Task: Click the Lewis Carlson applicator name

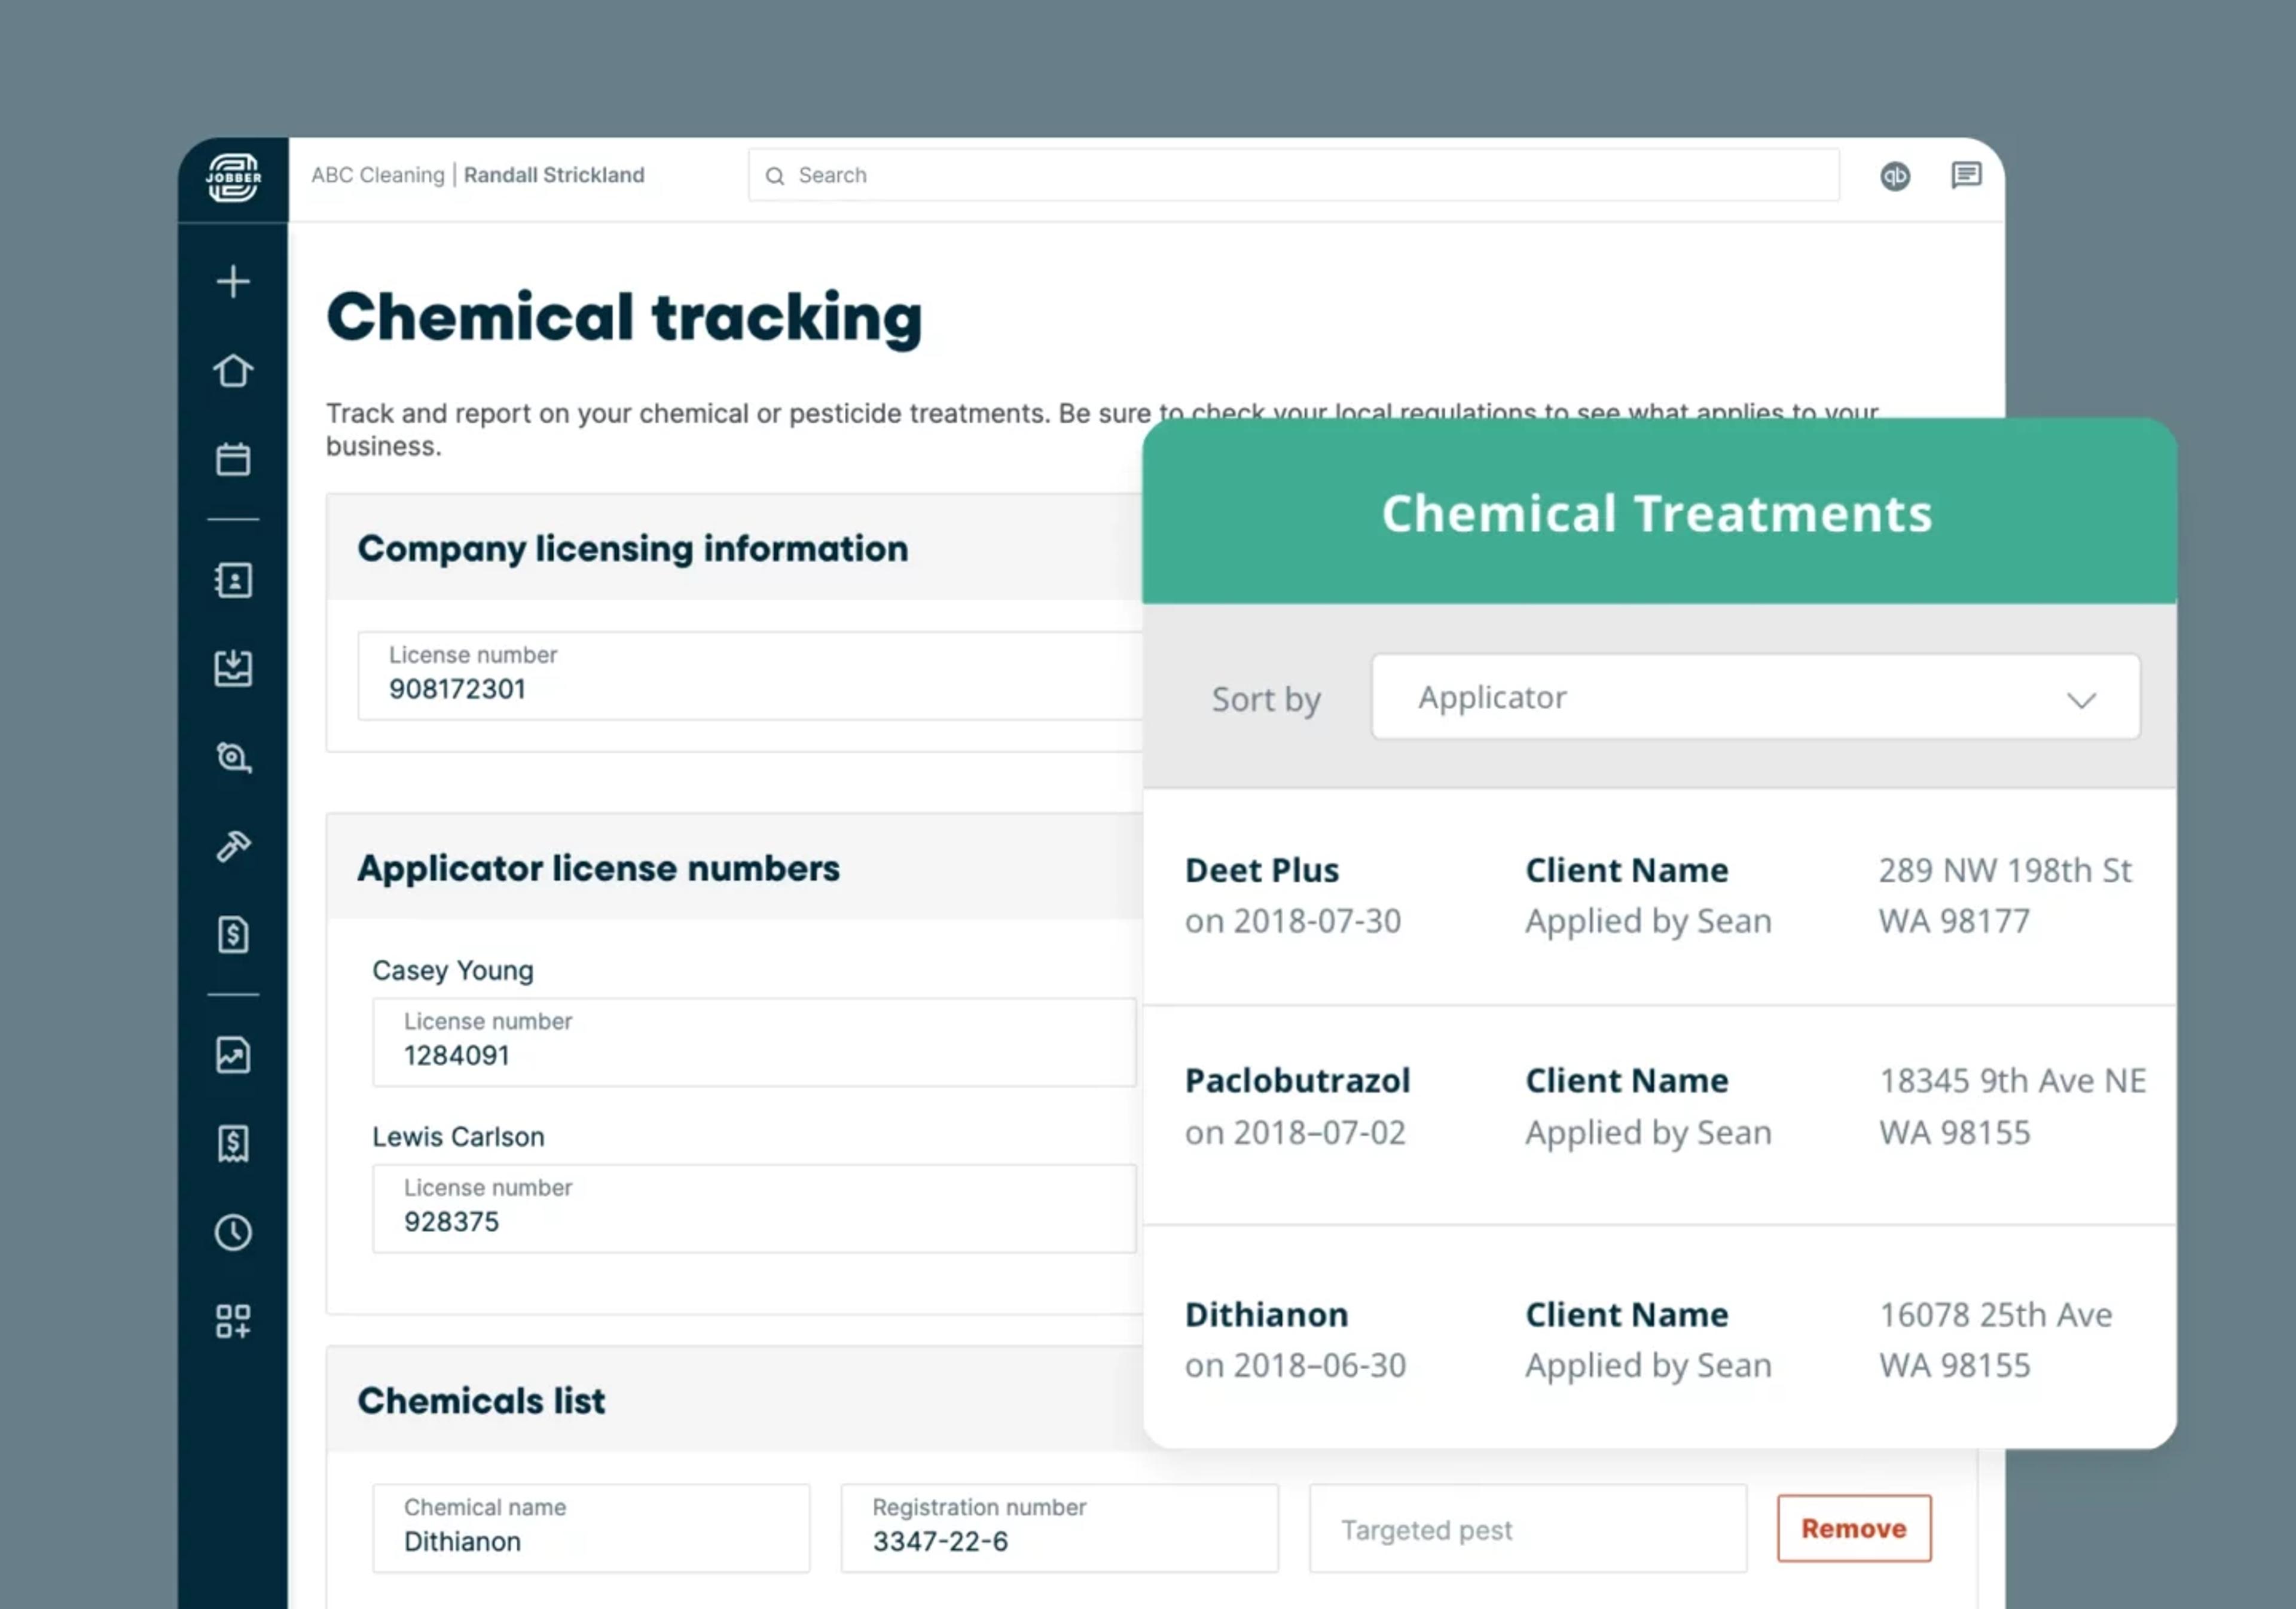Action: click(x=458, y=1137)
